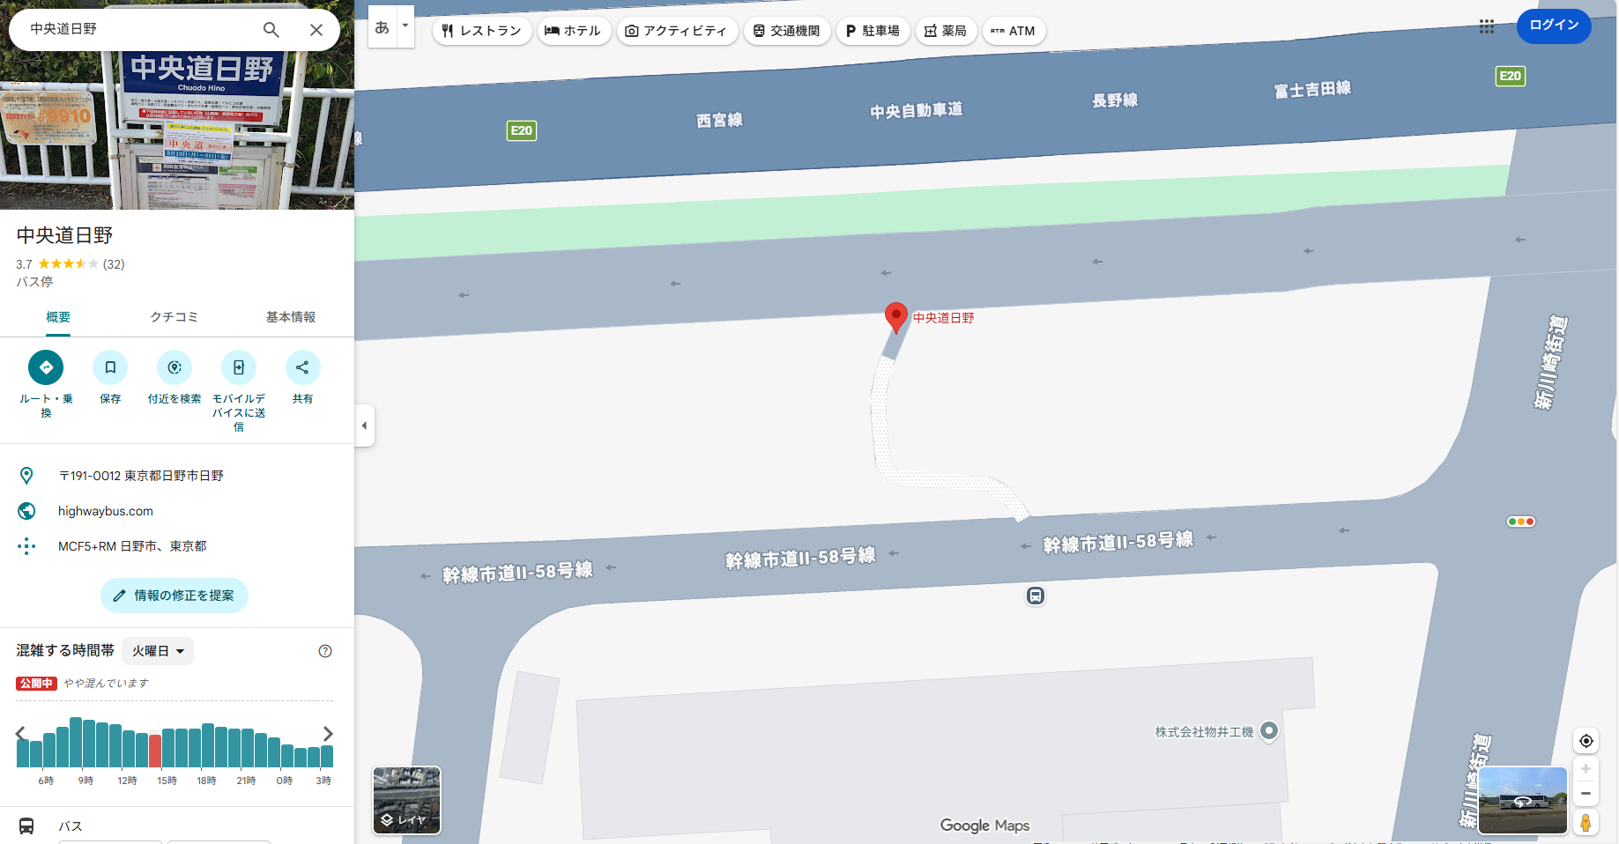Click the 付近を検索 nearby search icon
This screenshot has width=1619, height=844.
[x=175, y=367]
